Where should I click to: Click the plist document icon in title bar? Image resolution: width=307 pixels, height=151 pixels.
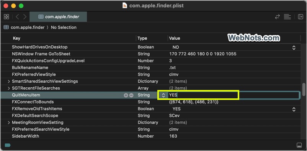tap(124, 5)
